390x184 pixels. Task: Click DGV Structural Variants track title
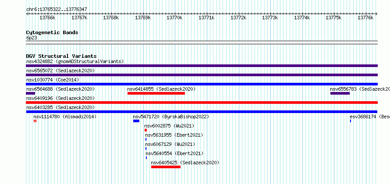[x=61, y=56]
